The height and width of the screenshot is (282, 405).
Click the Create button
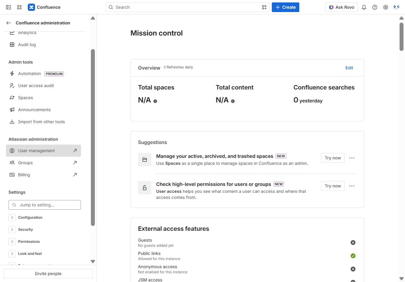tap(285, 7)
